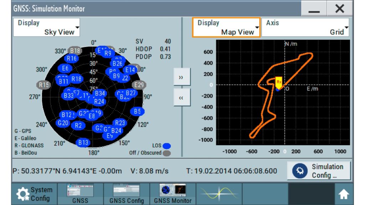Select satellite R16 in sky view

pyautogui.click(x=72, y=58)
